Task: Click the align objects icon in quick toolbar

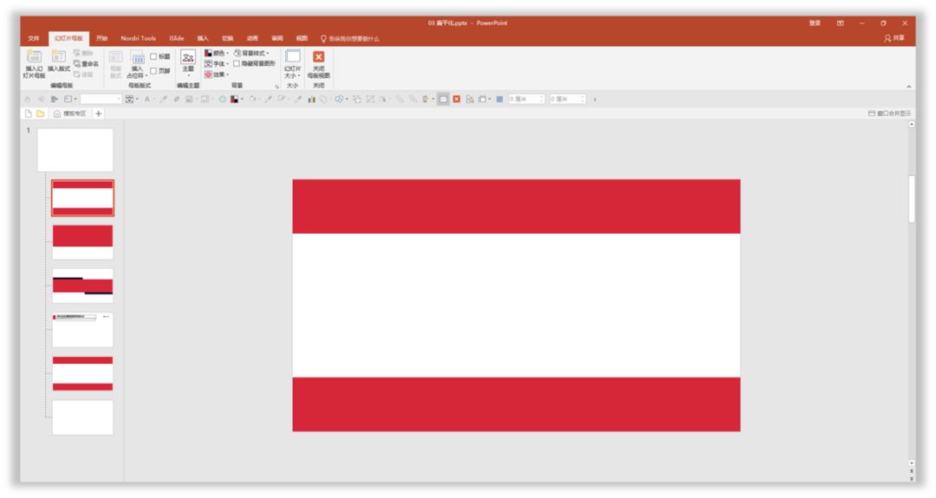Action: (55, 99)
